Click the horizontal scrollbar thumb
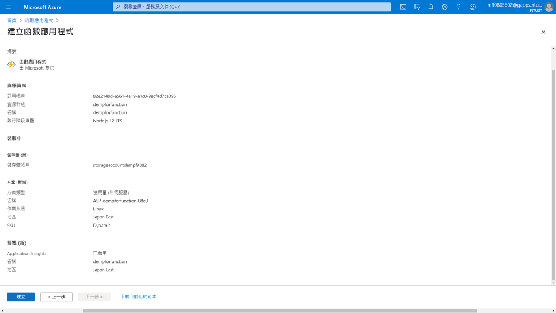 [x=280, y=311]
